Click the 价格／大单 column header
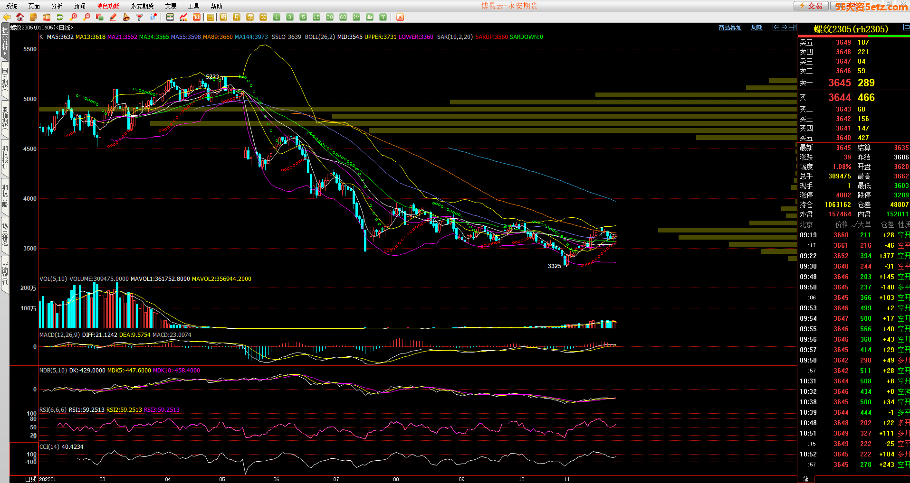Viewport: 910px width, 483px height. (x=853, y=224)
